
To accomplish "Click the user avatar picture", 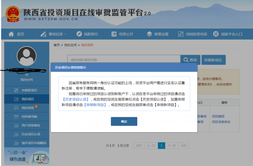I will (27, 56).
